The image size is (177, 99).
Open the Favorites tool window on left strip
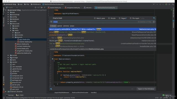pos(4,81)
